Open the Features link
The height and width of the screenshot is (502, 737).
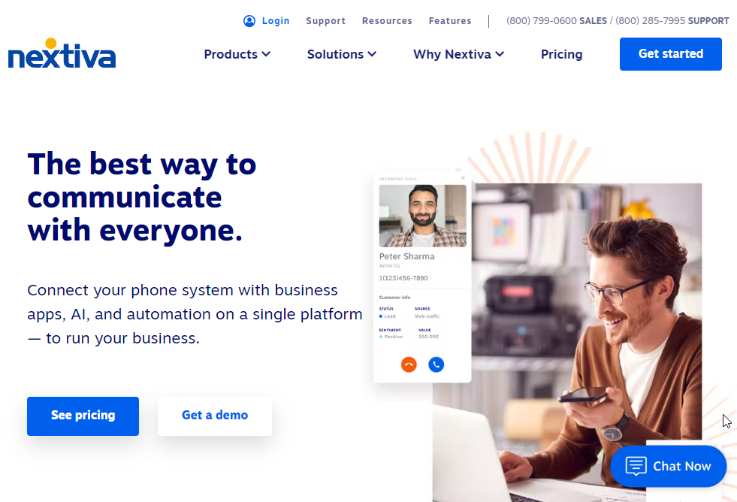pyautogui.click(x=450, y=21)
